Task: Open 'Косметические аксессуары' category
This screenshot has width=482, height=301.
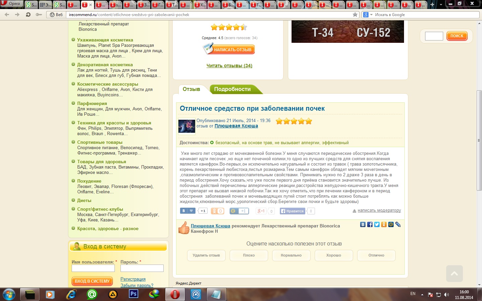Action: [x=108, y=84]
